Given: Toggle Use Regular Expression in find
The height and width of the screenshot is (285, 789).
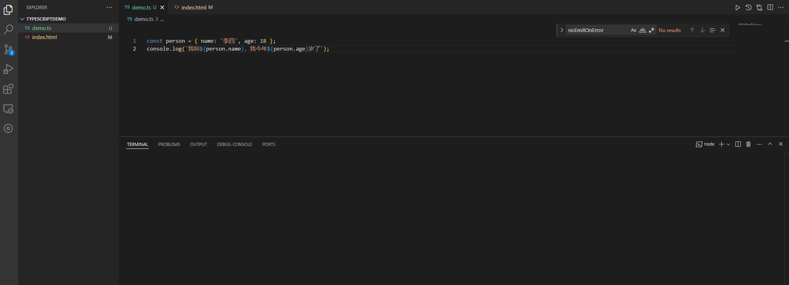Looking at the screenshot, I should [652, 30].
